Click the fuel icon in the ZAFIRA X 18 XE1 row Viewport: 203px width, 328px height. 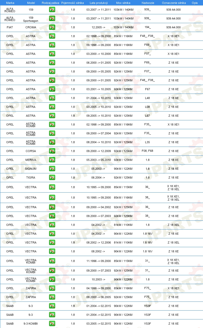pos(52,288)
